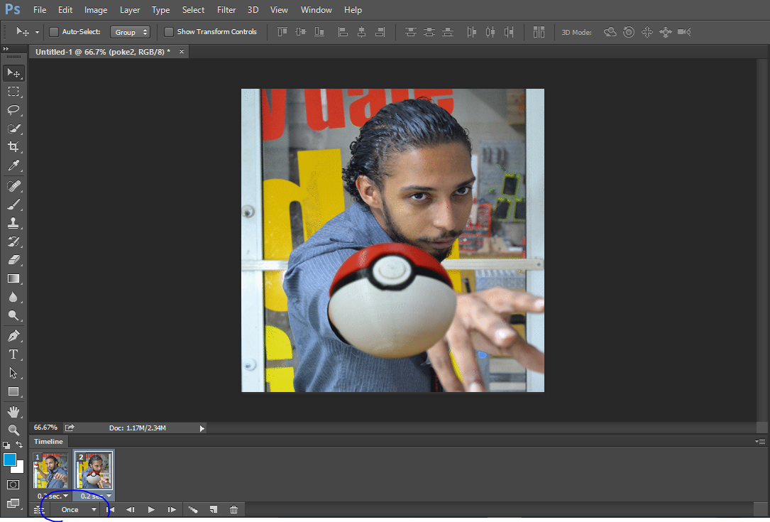Open the Layer menu

pyautogui.click(x=130, y=10)
